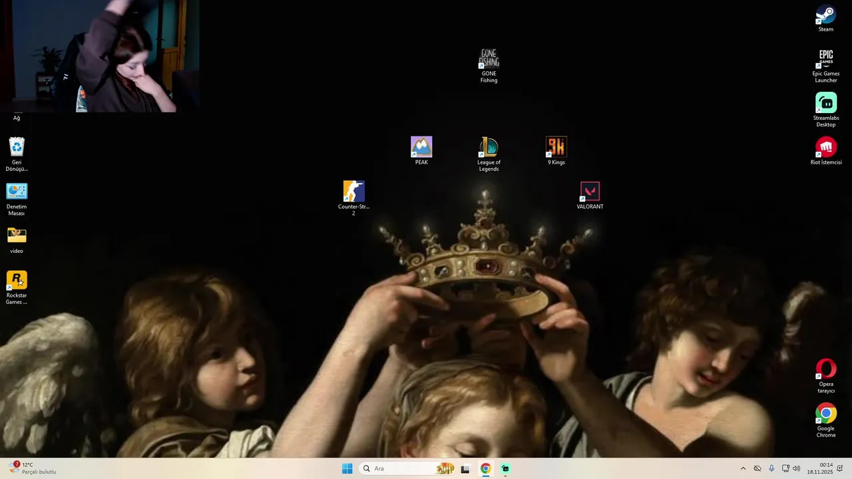Expand the hidden system tray icons

click(743, 468)
